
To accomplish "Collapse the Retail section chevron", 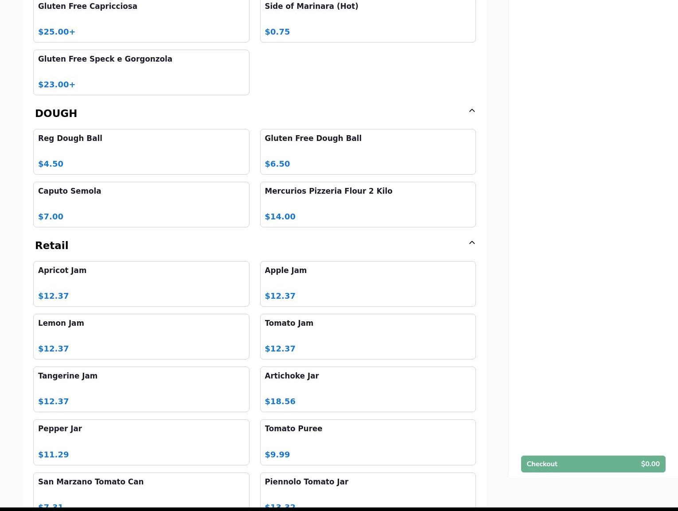I will pos(471,243).
